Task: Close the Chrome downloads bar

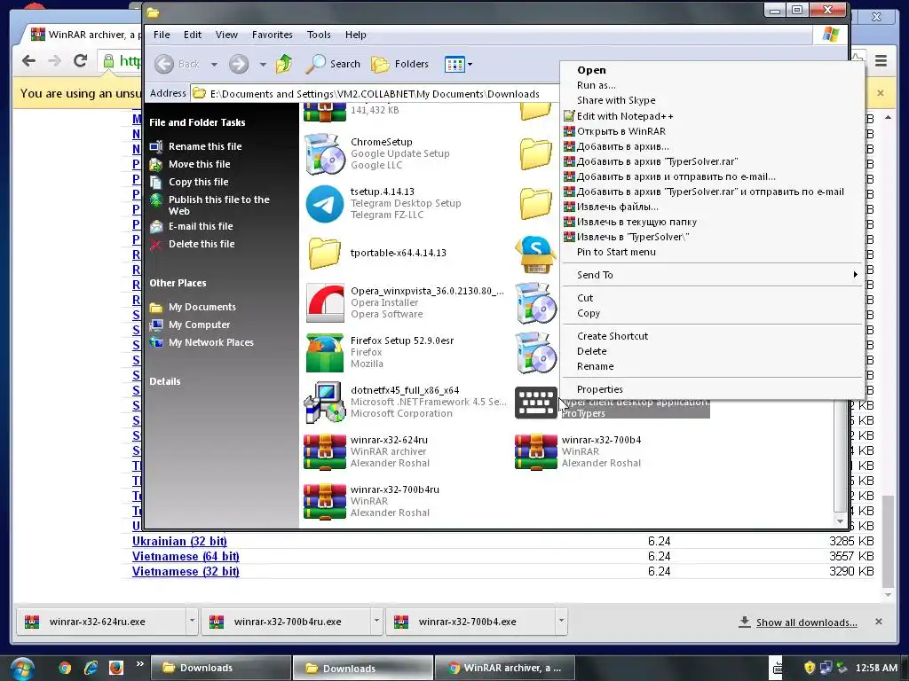Action: 878,622
